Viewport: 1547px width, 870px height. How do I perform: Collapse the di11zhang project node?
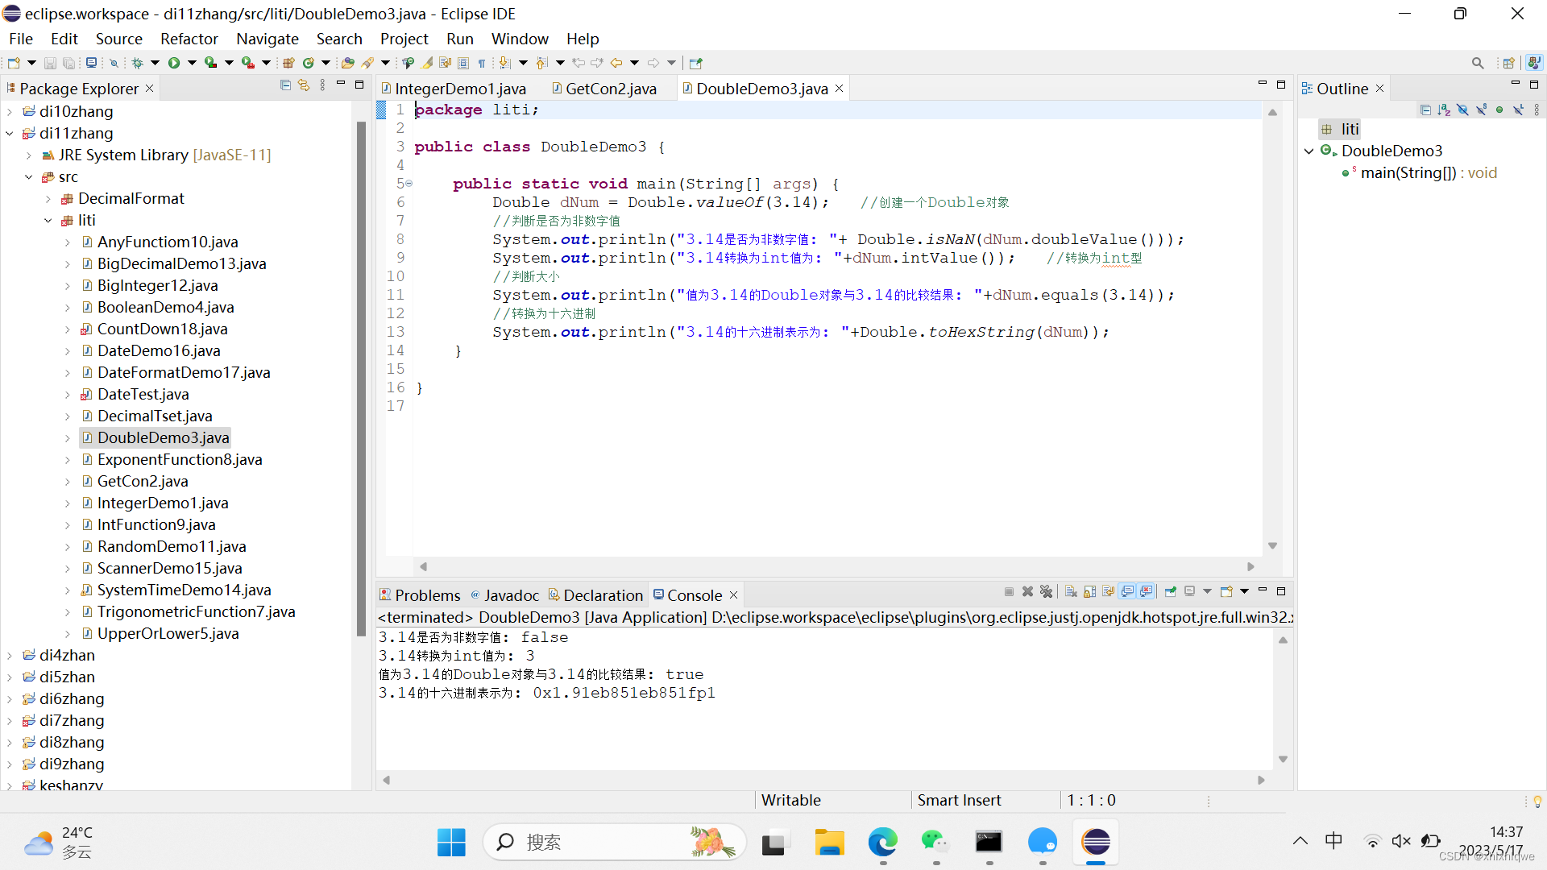pos(10,134)
